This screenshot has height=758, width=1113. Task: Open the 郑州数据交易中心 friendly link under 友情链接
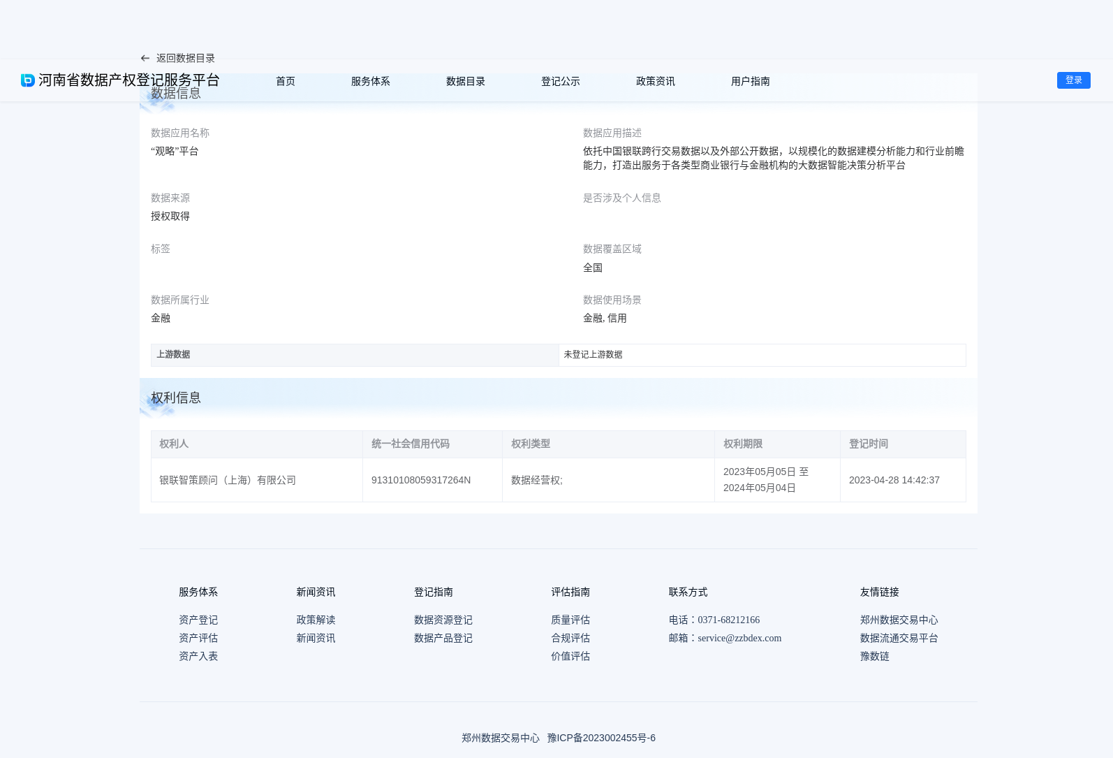(x=899, y=620)
